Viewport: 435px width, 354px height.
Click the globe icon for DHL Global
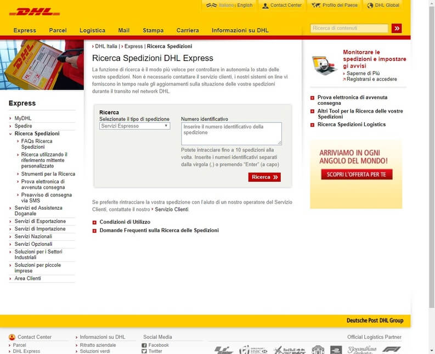[x=370, y=5]
